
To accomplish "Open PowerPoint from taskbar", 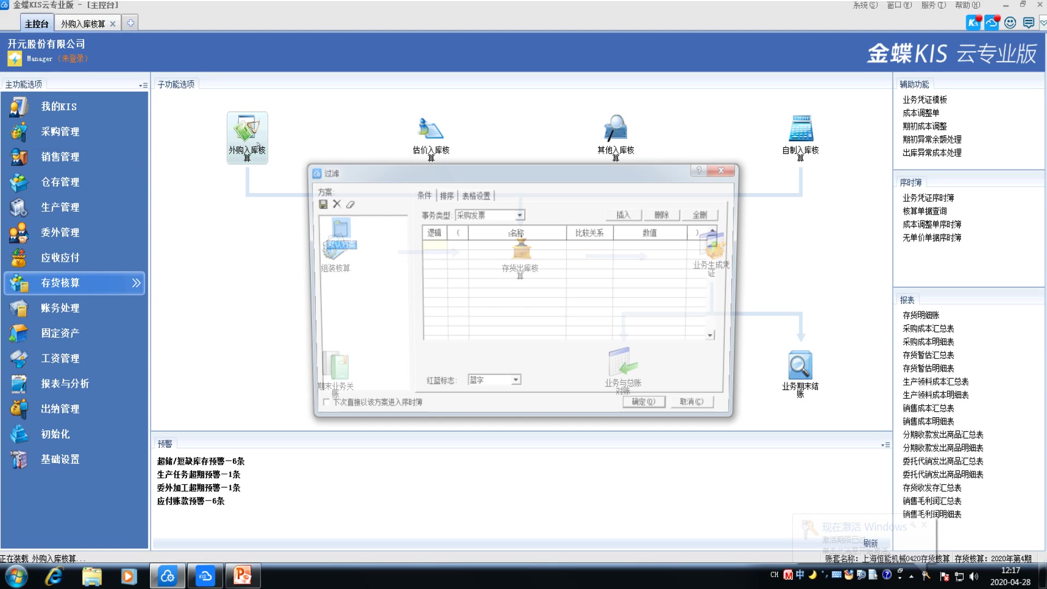I will click(x=243, y=576).
